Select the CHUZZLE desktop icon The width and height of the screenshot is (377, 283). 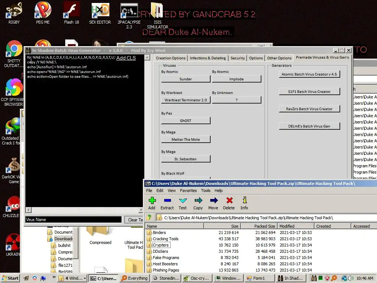click(x=11, y=207)
